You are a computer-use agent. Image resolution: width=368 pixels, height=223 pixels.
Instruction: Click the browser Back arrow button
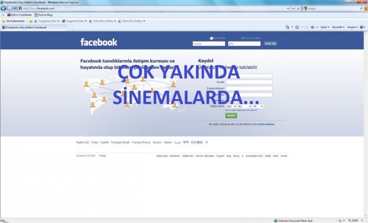click(4, 8)
